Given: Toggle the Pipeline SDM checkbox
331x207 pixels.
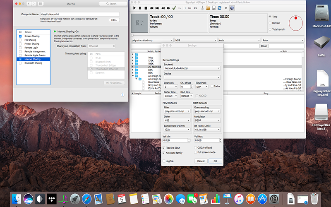Looking at the screenshot, I should click(x=164, y=148).
